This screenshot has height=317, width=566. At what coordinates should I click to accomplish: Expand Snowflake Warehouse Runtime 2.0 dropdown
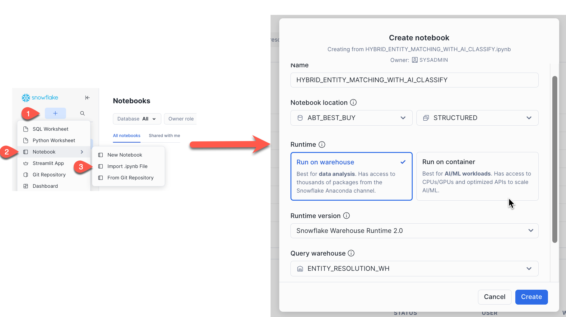414,231
